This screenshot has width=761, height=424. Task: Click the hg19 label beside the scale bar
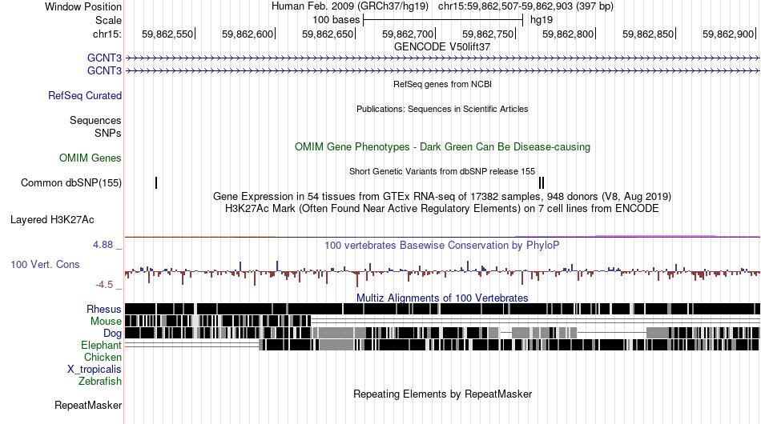coord(542,20)
